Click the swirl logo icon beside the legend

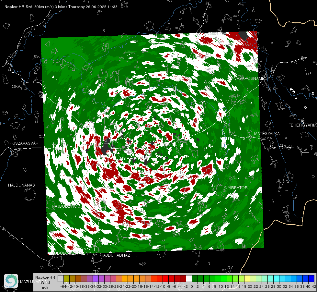pyautogui.click(x=11, y=281)
